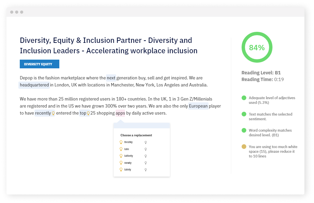Click the grey female-symbol icon next to 'freshly'

(x=145, y=142)
